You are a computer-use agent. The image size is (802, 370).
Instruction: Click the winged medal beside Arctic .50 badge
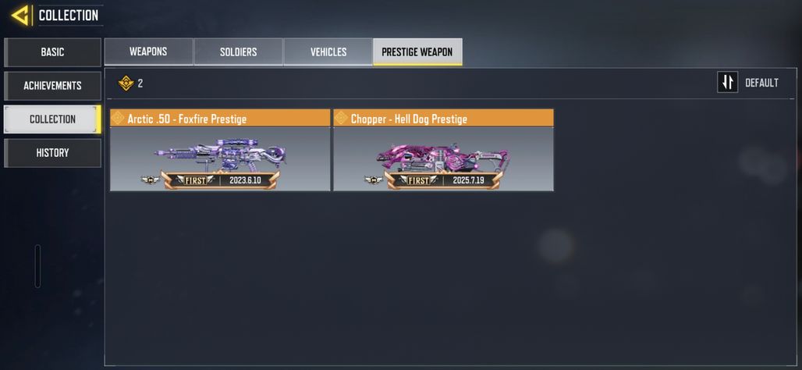coord(151,180)
